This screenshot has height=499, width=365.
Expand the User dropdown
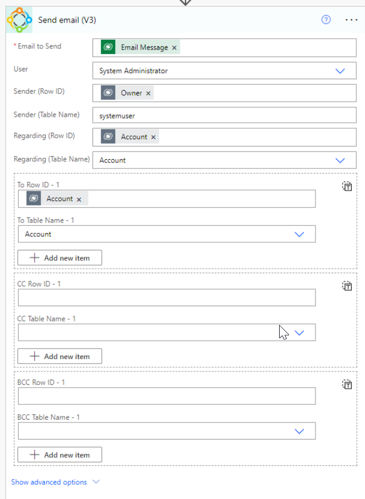340,71
